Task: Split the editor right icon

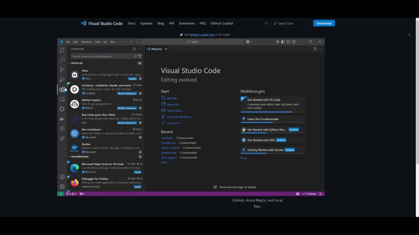Action: [315, 49]
